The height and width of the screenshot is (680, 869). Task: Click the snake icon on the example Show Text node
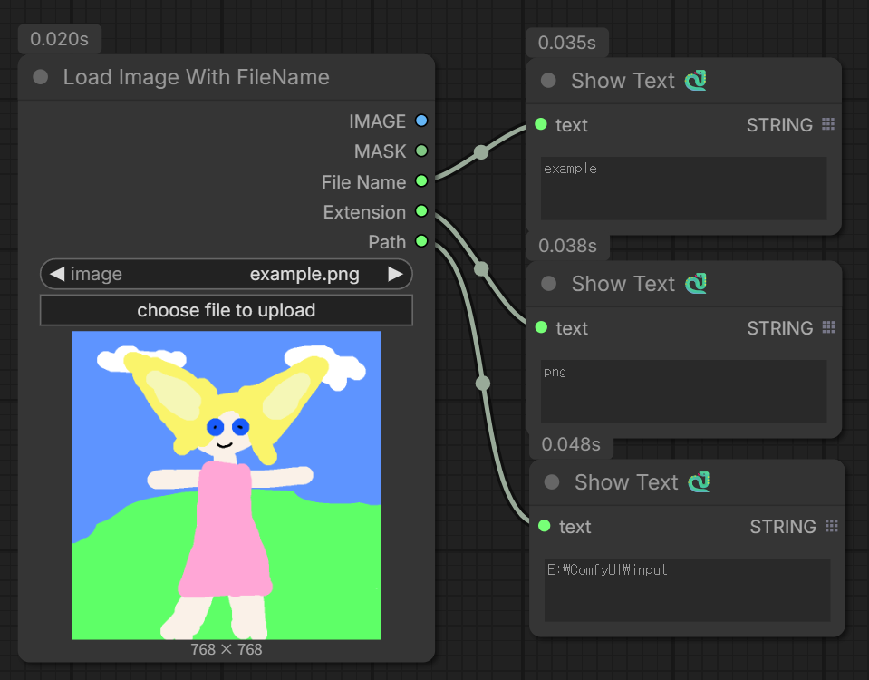[x=696, y=81]
